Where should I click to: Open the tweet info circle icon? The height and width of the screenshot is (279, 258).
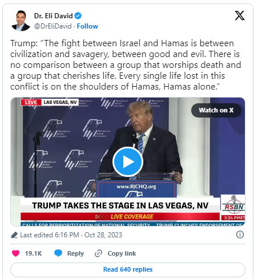(240, 234)
